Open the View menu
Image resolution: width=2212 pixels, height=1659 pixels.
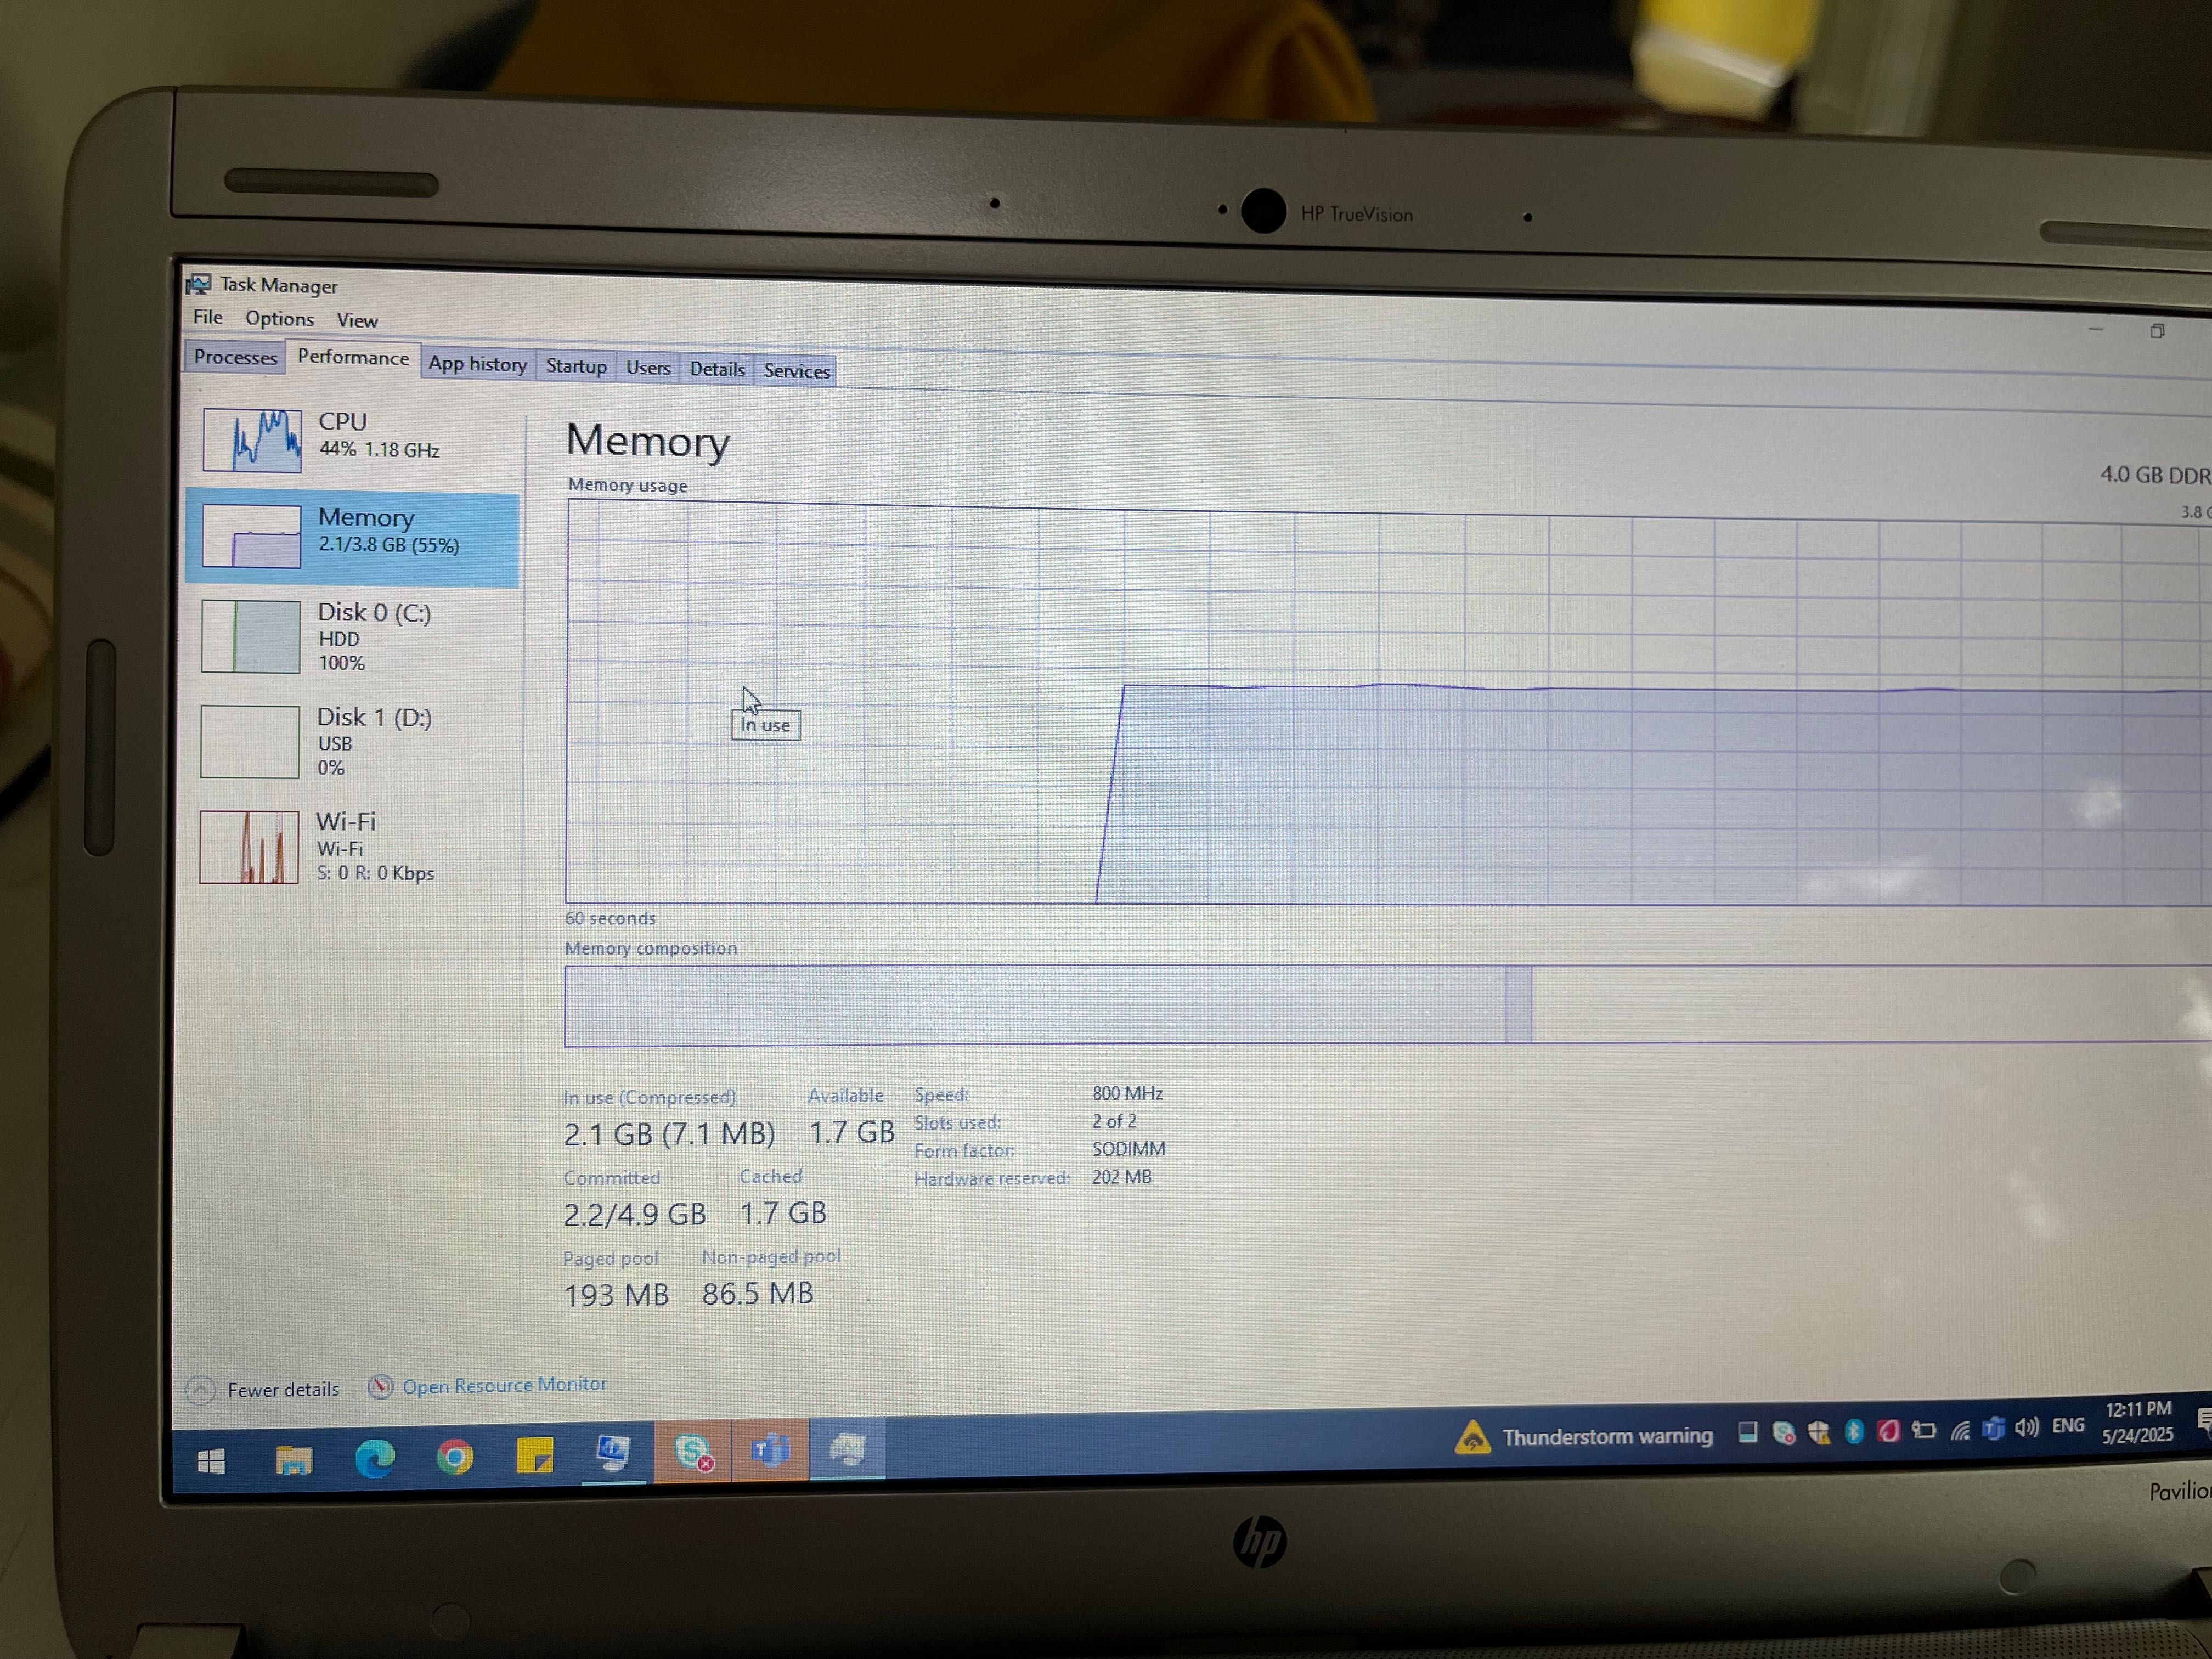pyautogui.click(x=357, y=321)
